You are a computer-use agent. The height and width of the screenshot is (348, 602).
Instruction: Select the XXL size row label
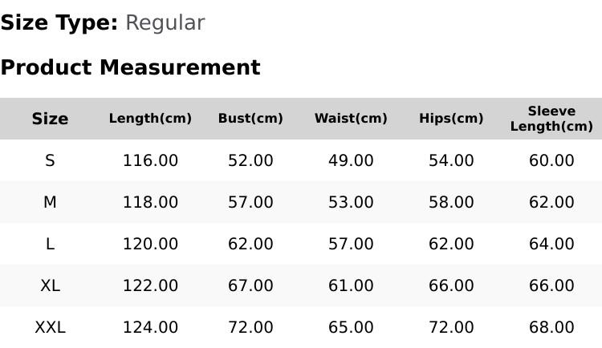coord(50,327)
